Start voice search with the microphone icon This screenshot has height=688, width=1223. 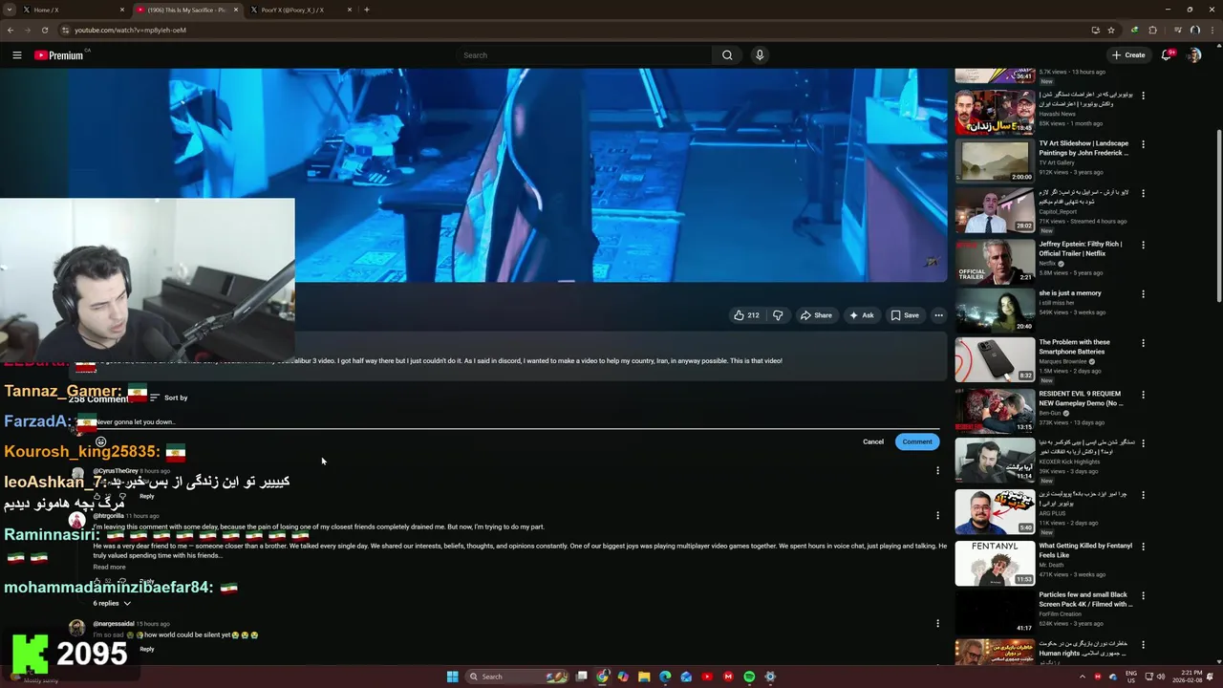tap(760, 55)
